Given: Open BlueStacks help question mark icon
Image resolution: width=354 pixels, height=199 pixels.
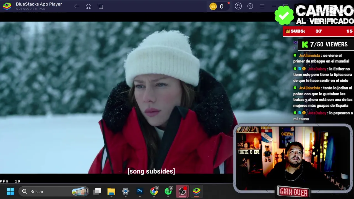Looking at the screenshot, I should click(x=250, y=6).
